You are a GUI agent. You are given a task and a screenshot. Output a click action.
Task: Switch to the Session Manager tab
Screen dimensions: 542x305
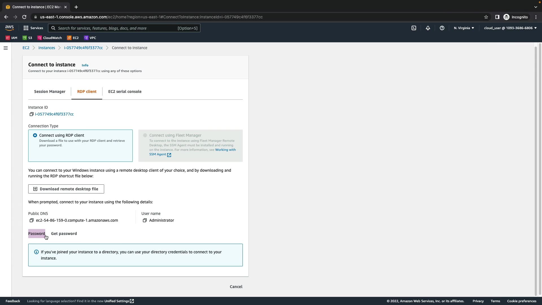pyautogui.click(x=50, y=91)
